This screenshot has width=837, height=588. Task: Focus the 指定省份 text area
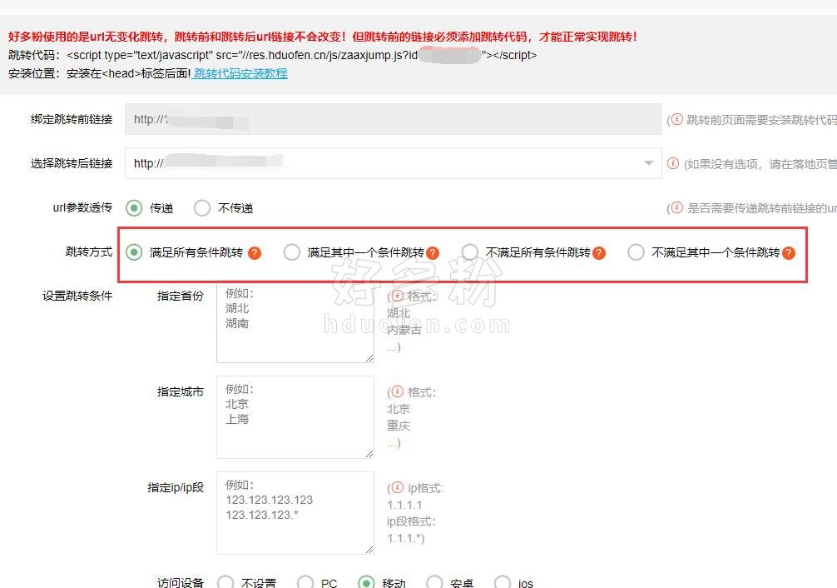[295, 322]
